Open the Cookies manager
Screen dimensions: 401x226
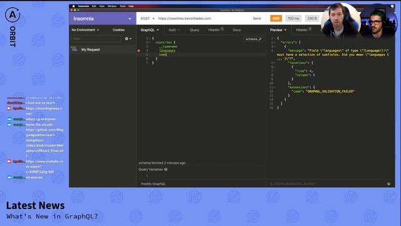click(118, 30)
